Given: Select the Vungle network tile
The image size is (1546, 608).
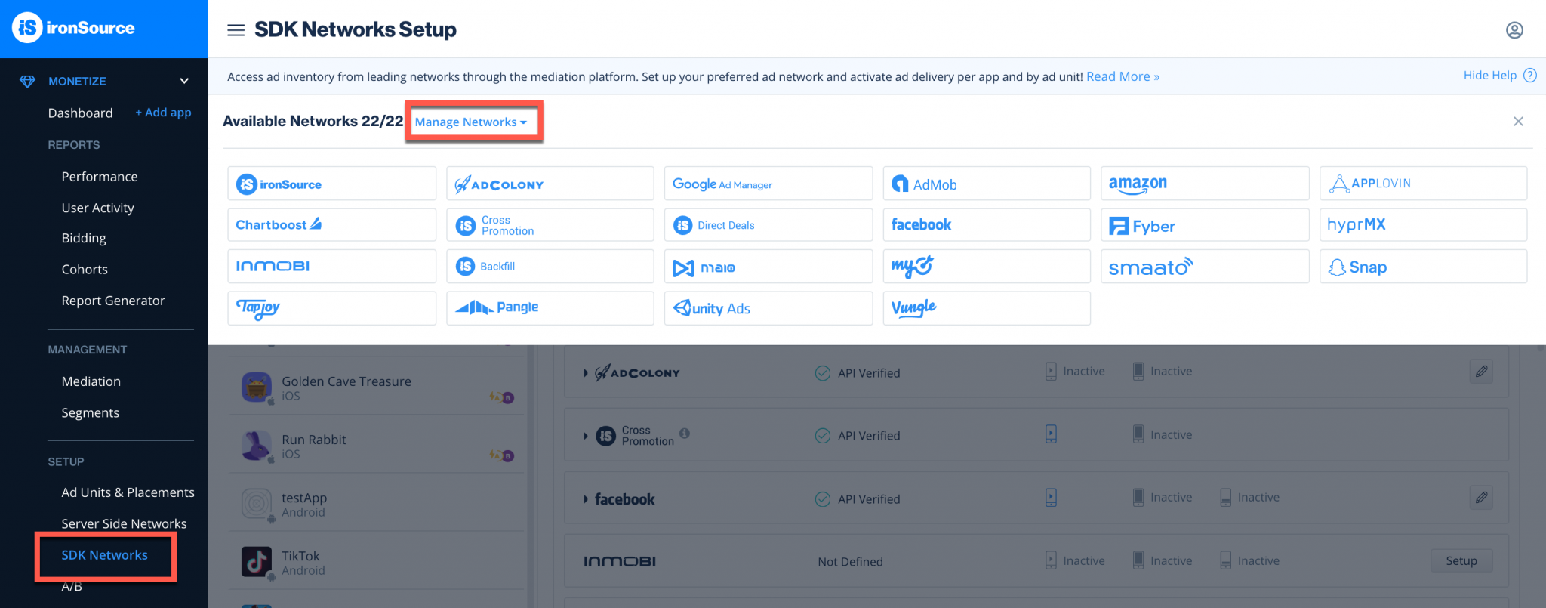Looking at the screenshot, I should point(987,308).
